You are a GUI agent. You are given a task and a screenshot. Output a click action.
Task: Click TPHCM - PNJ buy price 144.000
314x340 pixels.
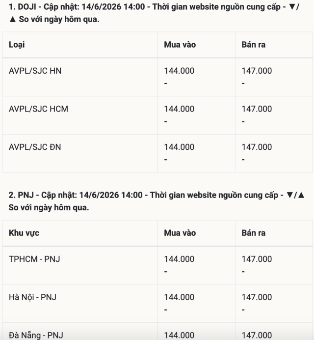(x=179, y=259)
